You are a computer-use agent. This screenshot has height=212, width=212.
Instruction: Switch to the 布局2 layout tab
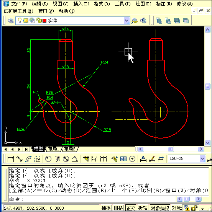tap(69, 149)
